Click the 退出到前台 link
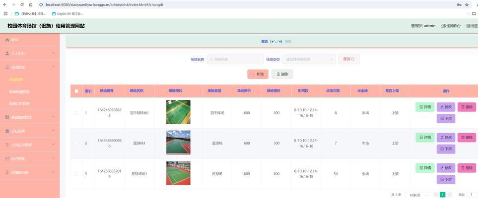 point(451,26)
